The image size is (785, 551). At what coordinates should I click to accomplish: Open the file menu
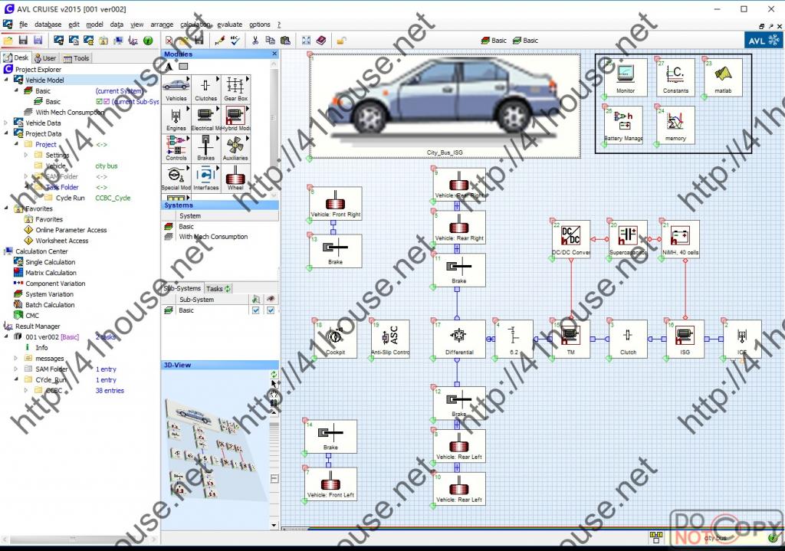(x=23, y=24)
